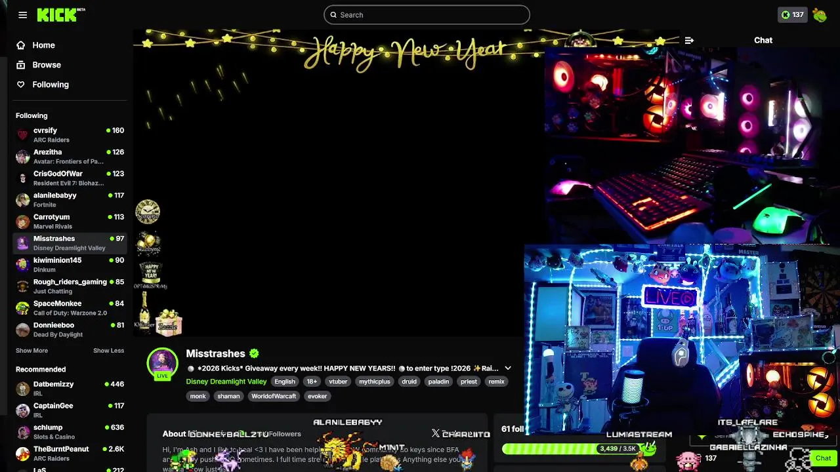This screenshot has width=840, height=472.
Task: Collapse the chat panel icon
Action: tap(689, 40)
